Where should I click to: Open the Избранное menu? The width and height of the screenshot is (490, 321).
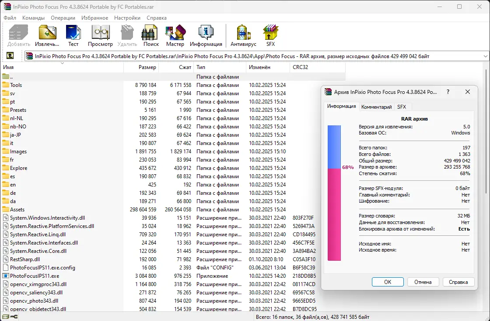click(94, 18)
